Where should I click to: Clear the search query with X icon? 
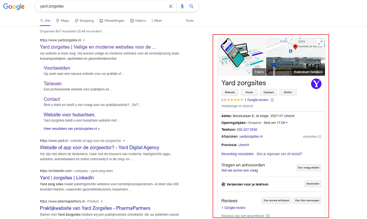(x=171, y=6)
